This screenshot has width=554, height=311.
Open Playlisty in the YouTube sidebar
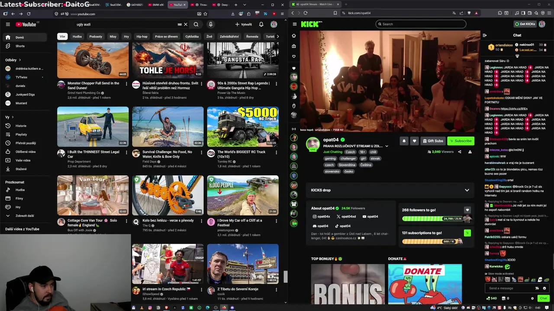[x=25, y=134]
